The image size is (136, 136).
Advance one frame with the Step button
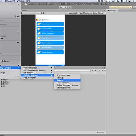point(70,7)
